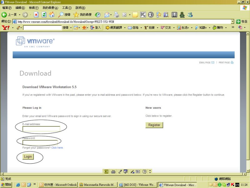This screenshot has width=250, height=188.
Task: Print the page with the printer icon
Action: [x=116, y=15]
